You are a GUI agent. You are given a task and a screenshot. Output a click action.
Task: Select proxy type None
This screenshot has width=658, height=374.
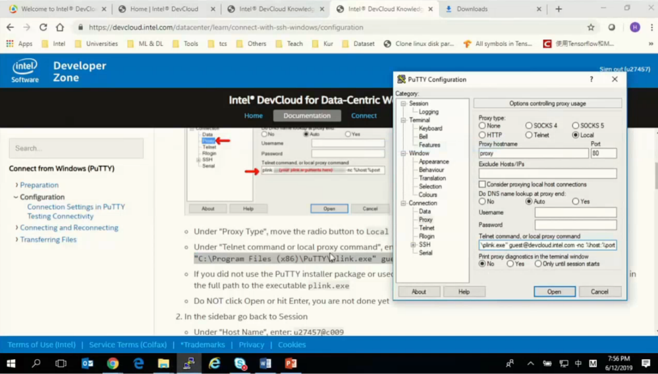point(482,125)
